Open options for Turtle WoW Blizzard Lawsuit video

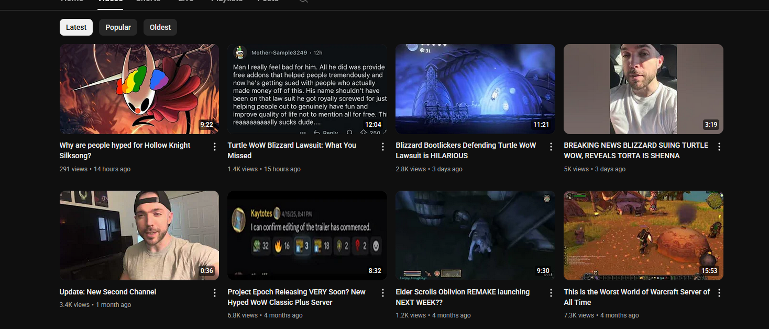[383, 147]
